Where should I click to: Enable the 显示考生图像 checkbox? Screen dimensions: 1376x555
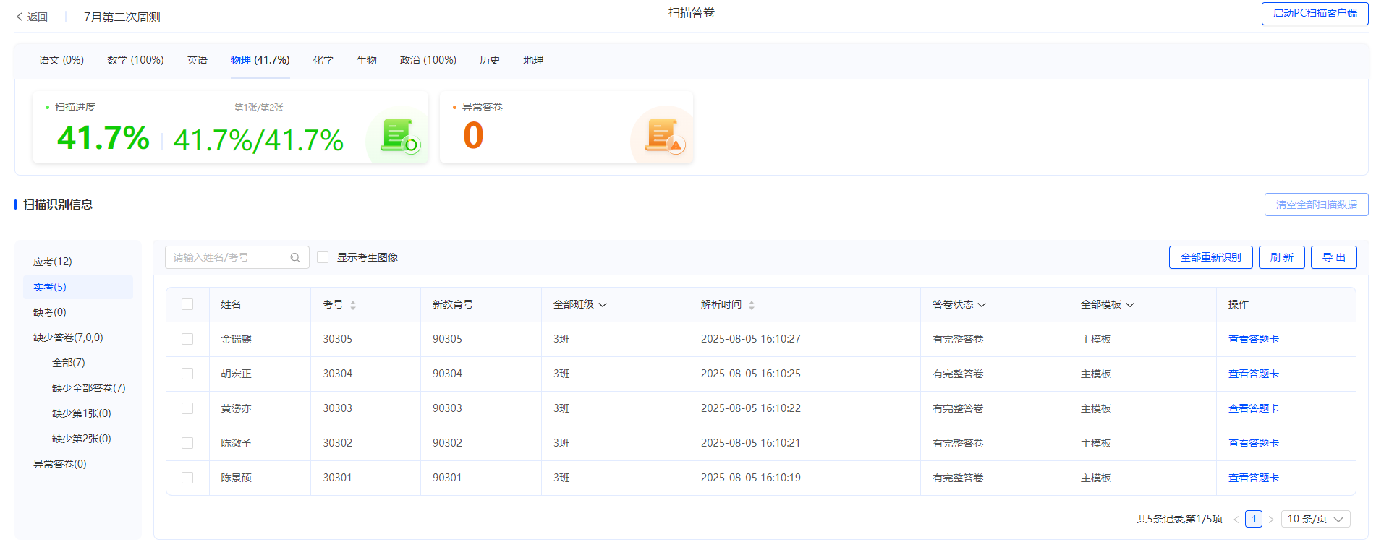coord(323,257)
